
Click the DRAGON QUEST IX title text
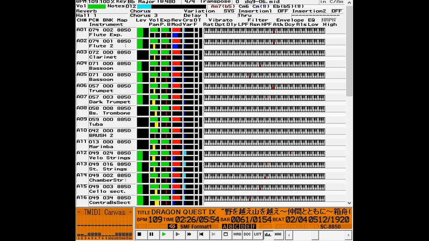[x=184, y=212]
